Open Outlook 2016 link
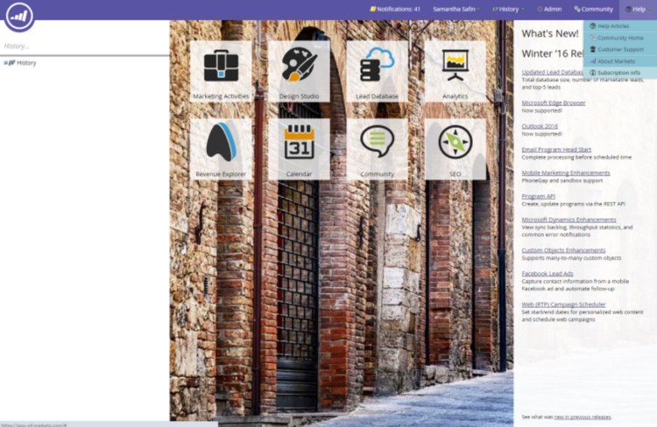The width and height of the screenshot is (657, 427). click(x=540, y=126)
